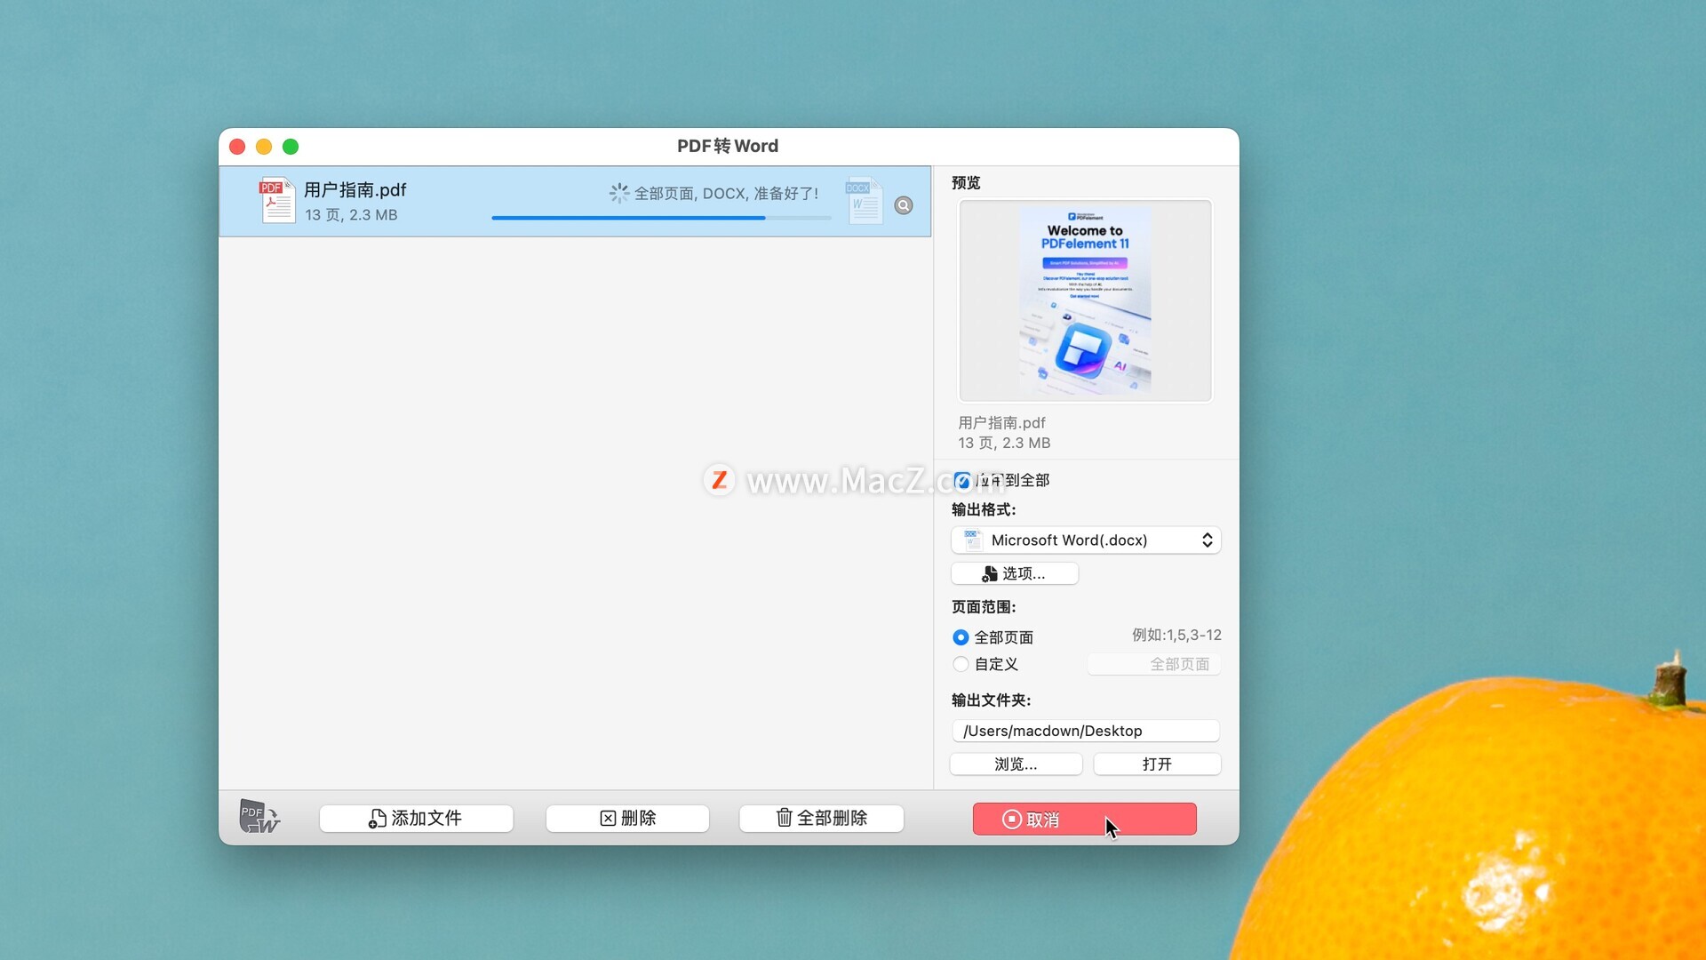Click the 选项... button
This screenshot has height=960, width=1706.
[x=1015, y=574]
